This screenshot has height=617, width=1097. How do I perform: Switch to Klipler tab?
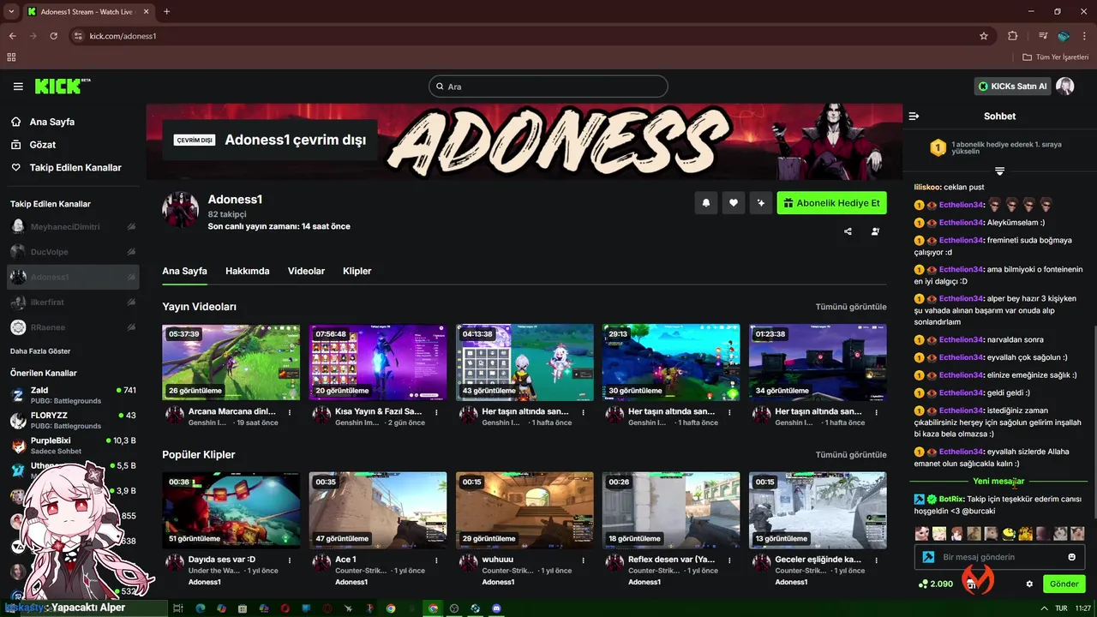point(357,271)
